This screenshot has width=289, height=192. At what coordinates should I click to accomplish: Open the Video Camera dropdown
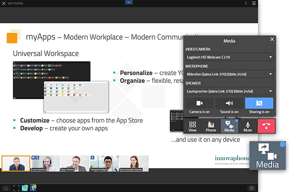tap(229, 57)
